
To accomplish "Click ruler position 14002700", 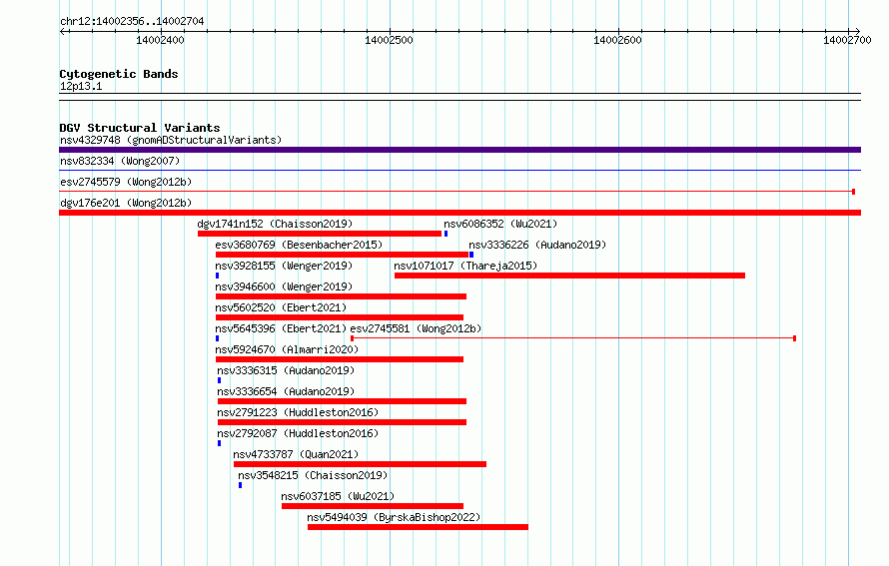I will point(847,40).
